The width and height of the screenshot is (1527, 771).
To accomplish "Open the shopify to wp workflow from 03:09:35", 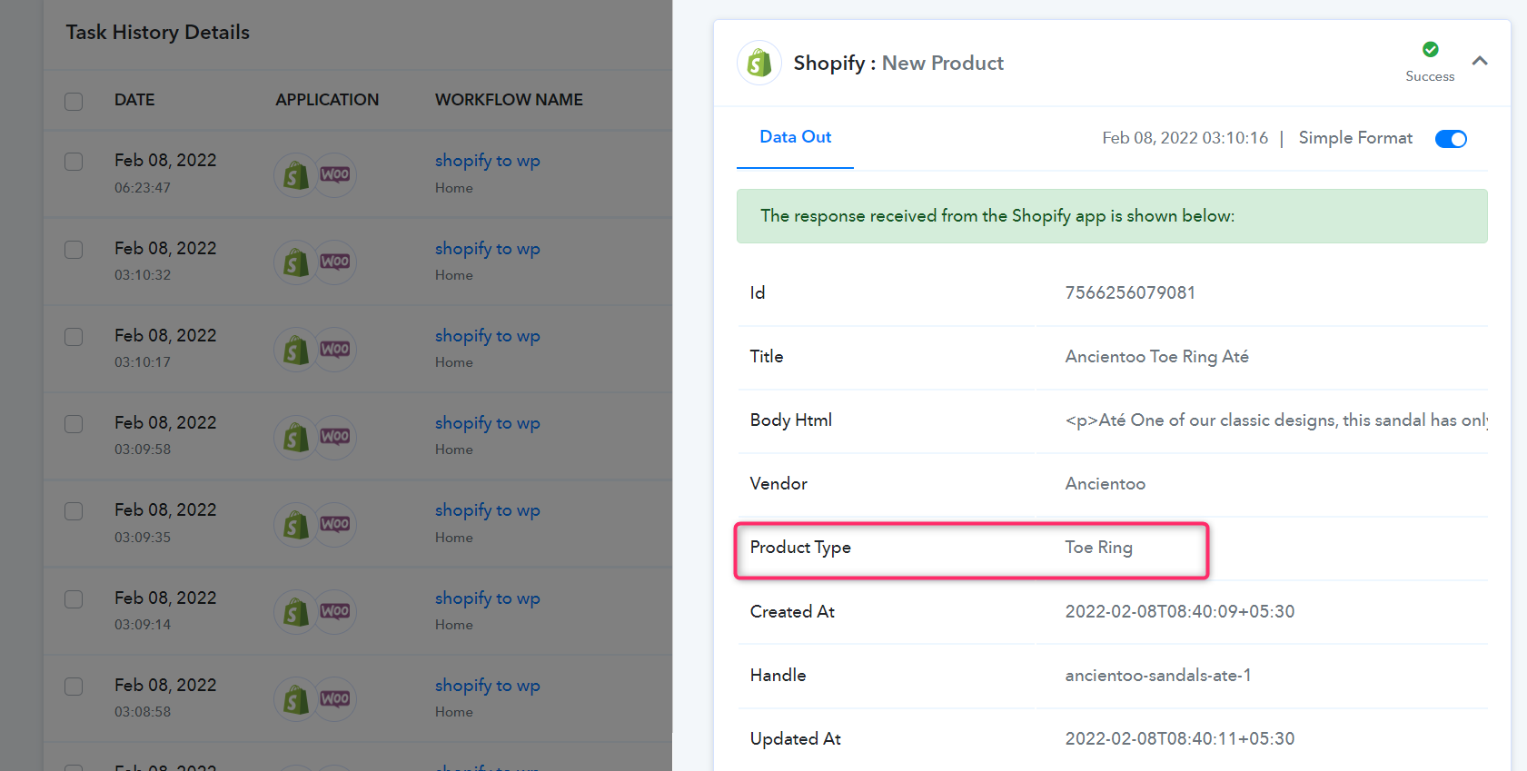I will pos(487,510).
